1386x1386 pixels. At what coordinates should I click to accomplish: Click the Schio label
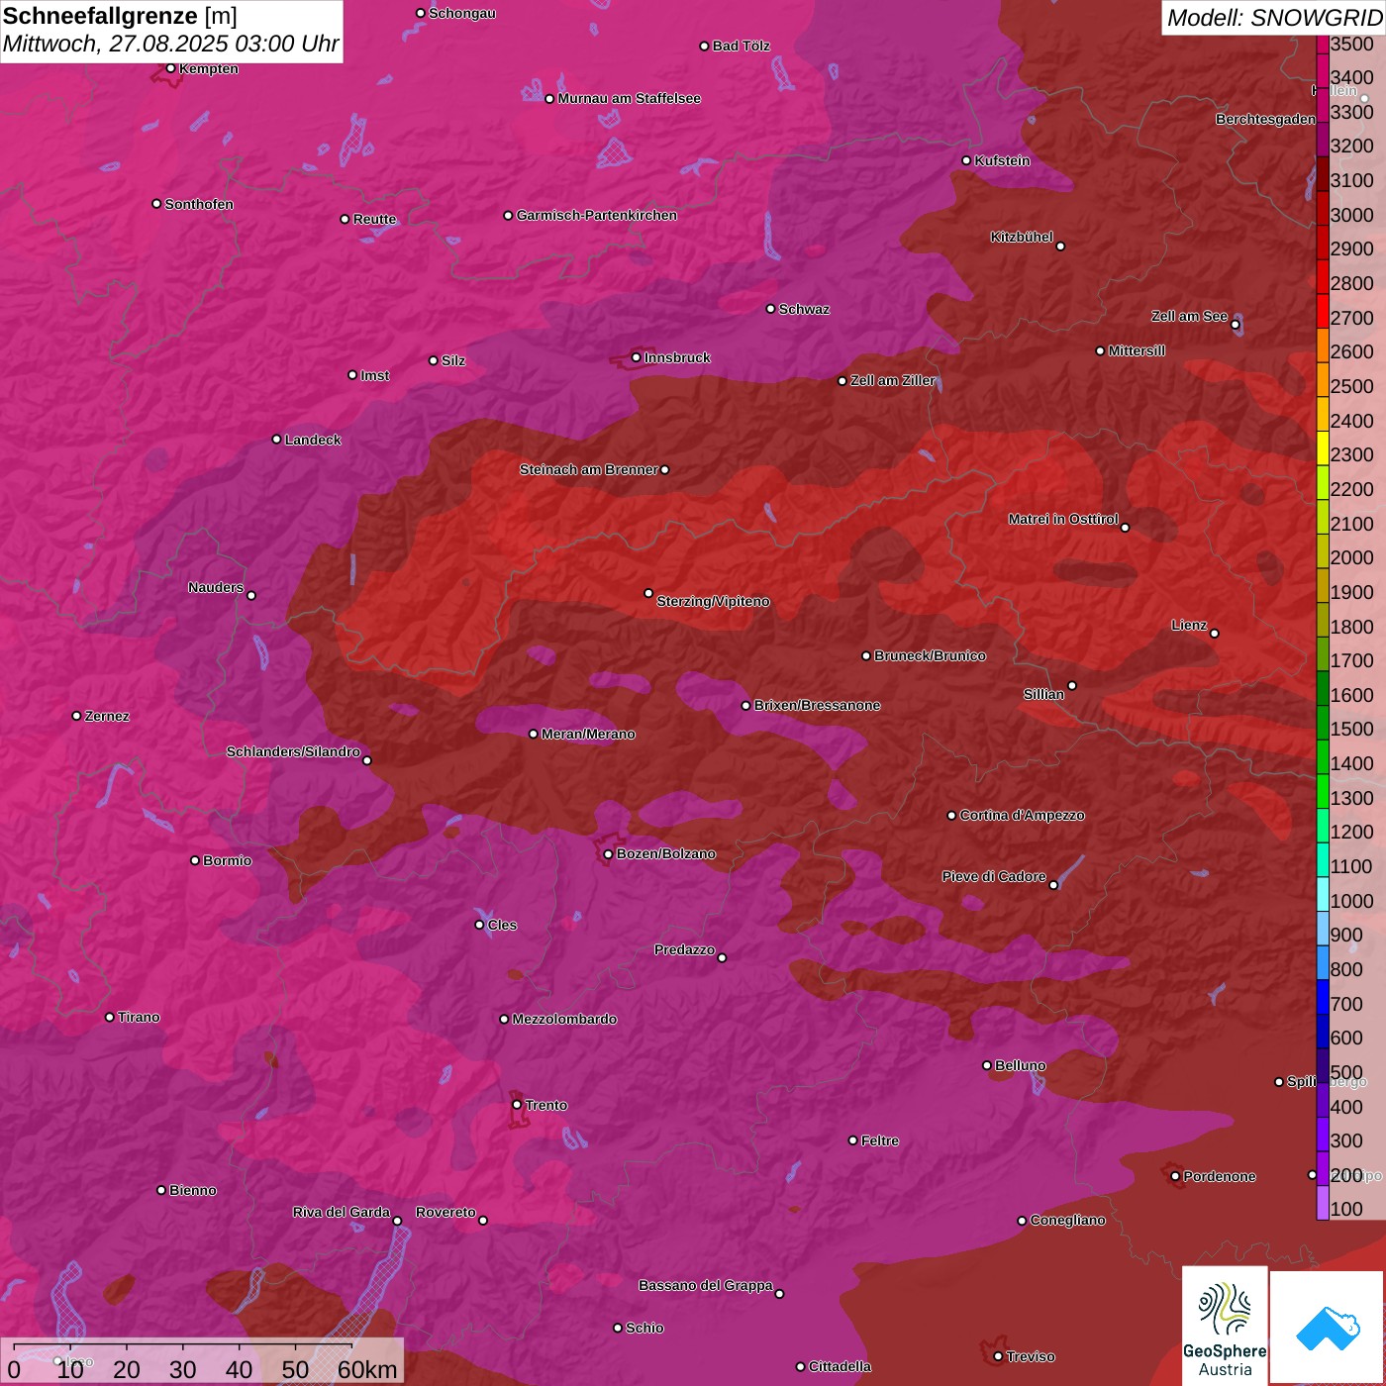coord(644,1328)
